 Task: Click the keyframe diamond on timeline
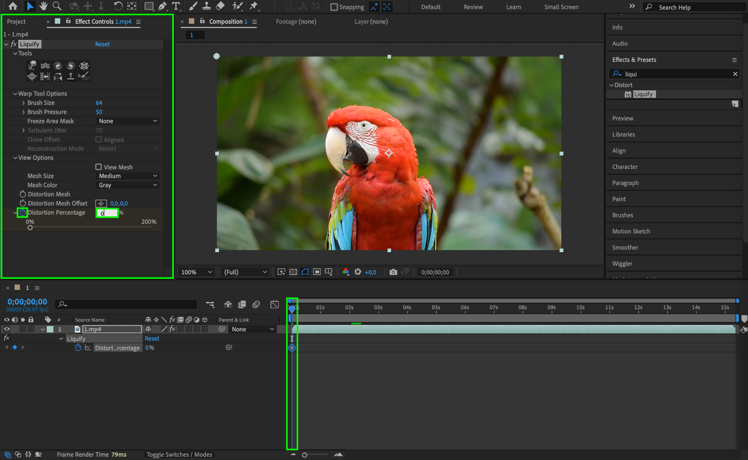[x=292, y=348]
